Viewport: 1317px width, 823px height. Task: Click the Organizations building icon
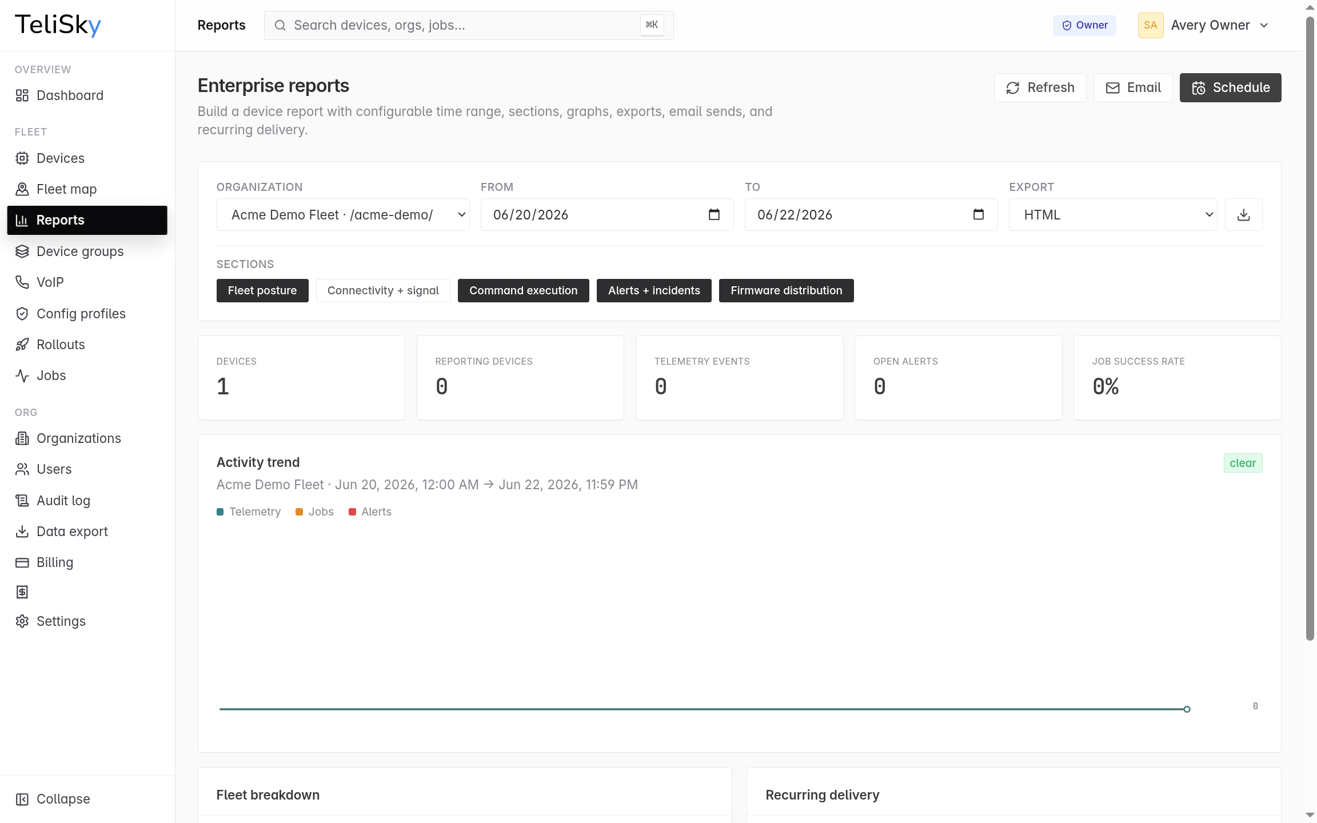click(22, 438)
